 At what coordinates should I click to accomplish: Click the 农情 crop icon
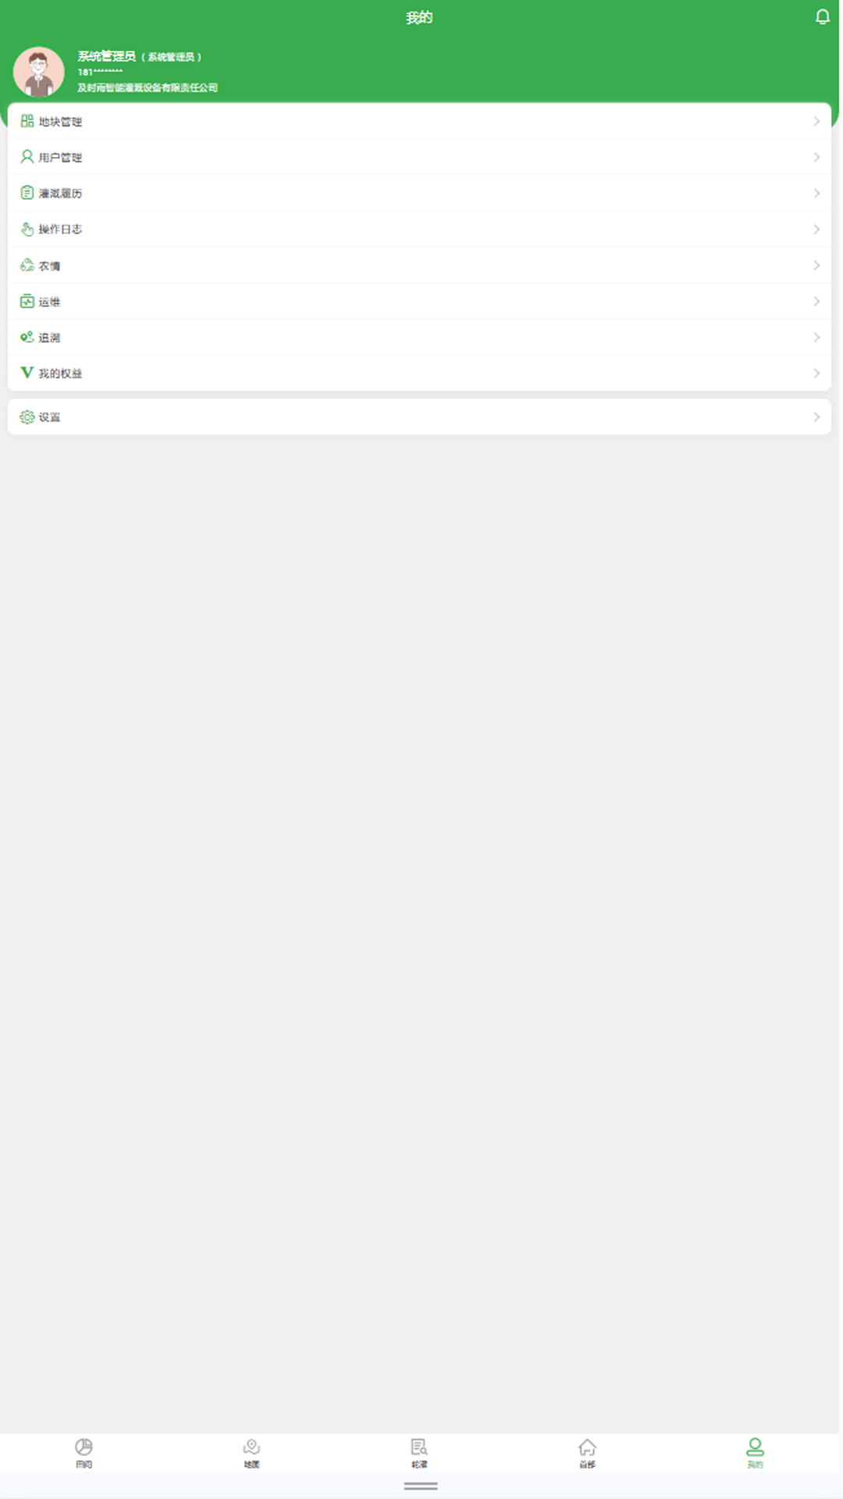click(x=27, y=265)
